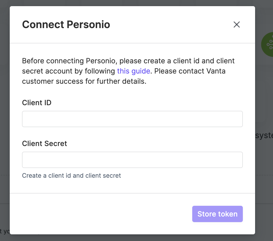Focus the Client Secret input field

point(132,160)
